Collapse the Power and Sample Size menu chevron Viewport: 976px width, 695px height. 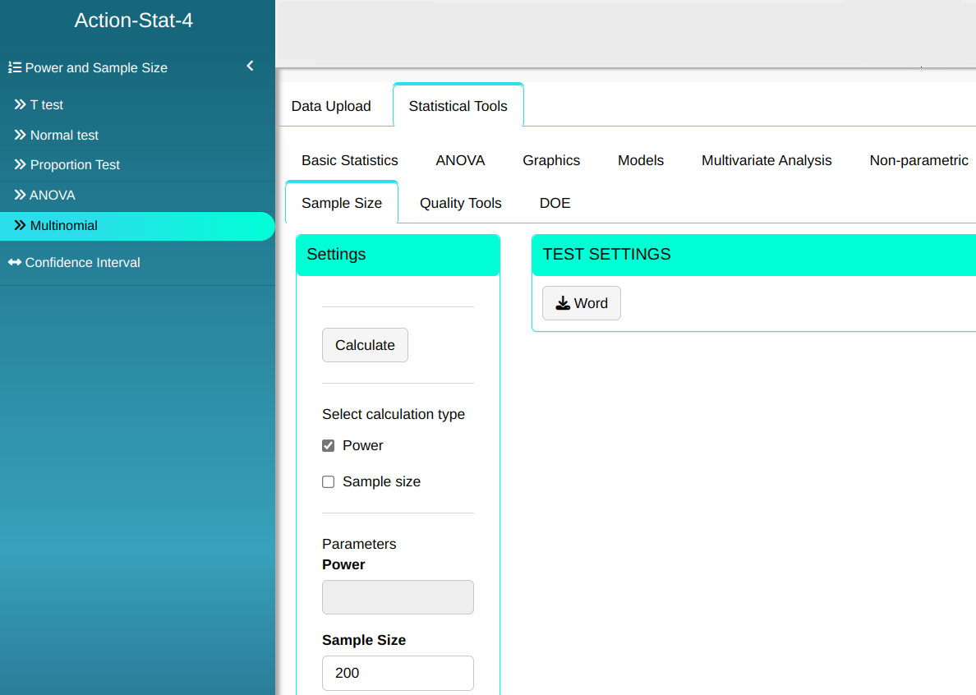250,67
